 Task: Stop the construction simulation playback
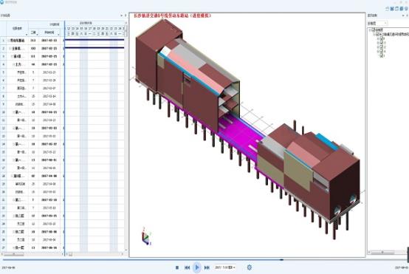[x=177, y=267]
